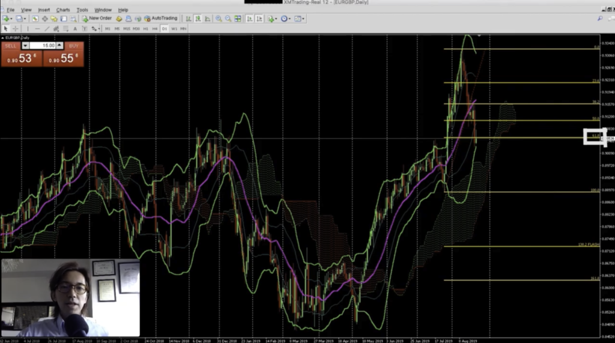Toggle the AutoTrading button
This screenshot has height=343, width=615.
pos(161,19)
